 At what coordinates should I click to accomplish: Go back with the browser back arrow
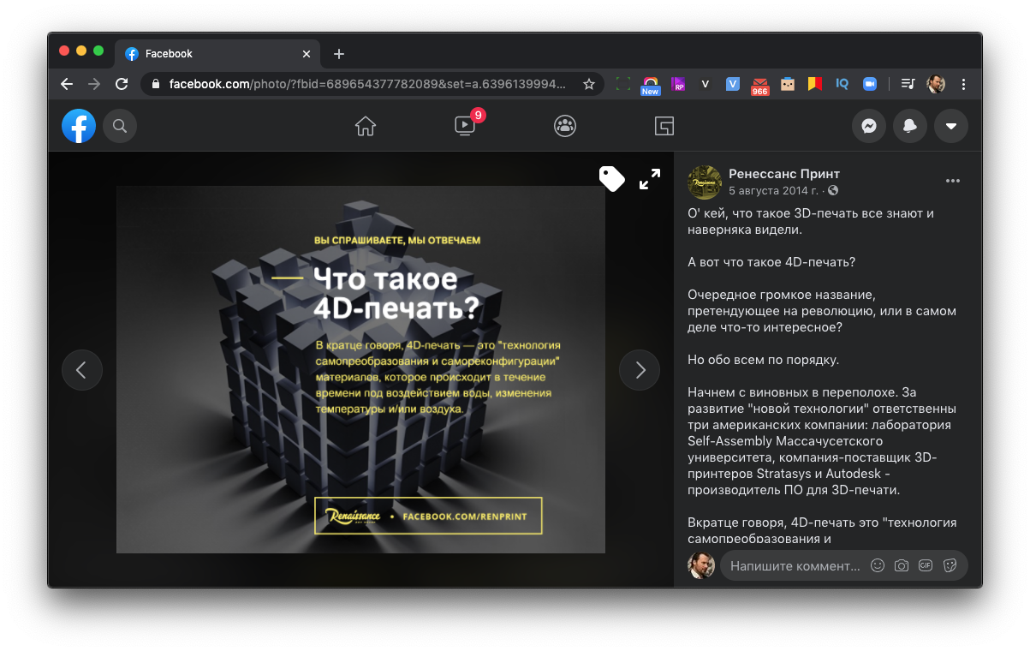click(67, 84)
